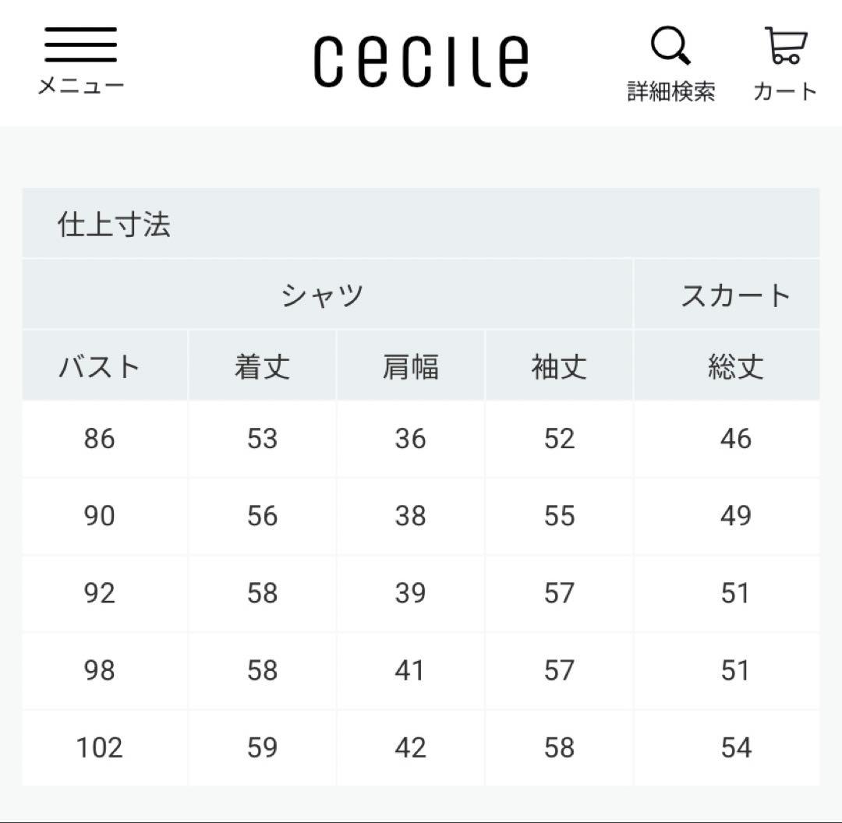Click the 肩幅 column header
The height and width of the screenshot is (823, 842).
point(412,366)
